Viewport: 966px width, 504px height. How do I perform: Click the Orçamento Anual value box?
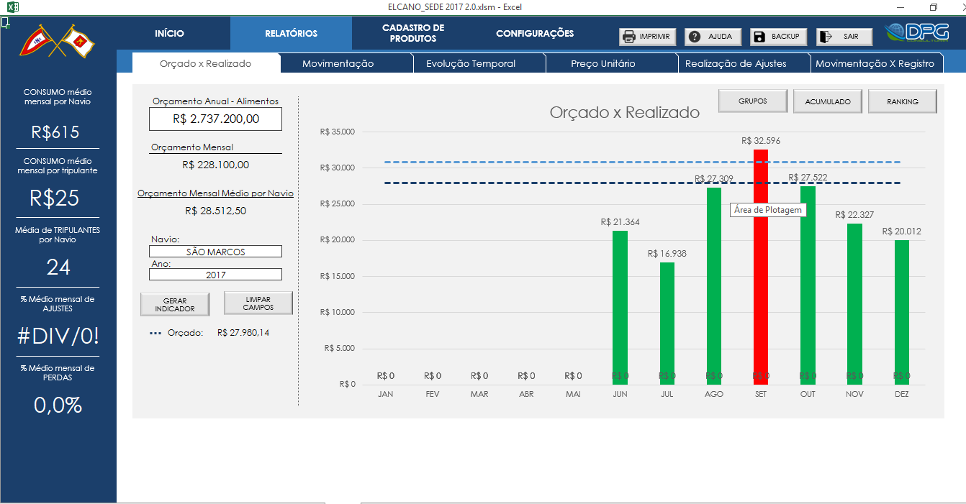point(215,119)
